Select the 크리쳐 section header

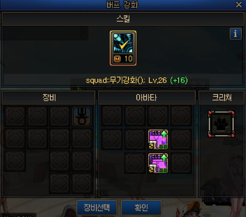pos(221,98)
